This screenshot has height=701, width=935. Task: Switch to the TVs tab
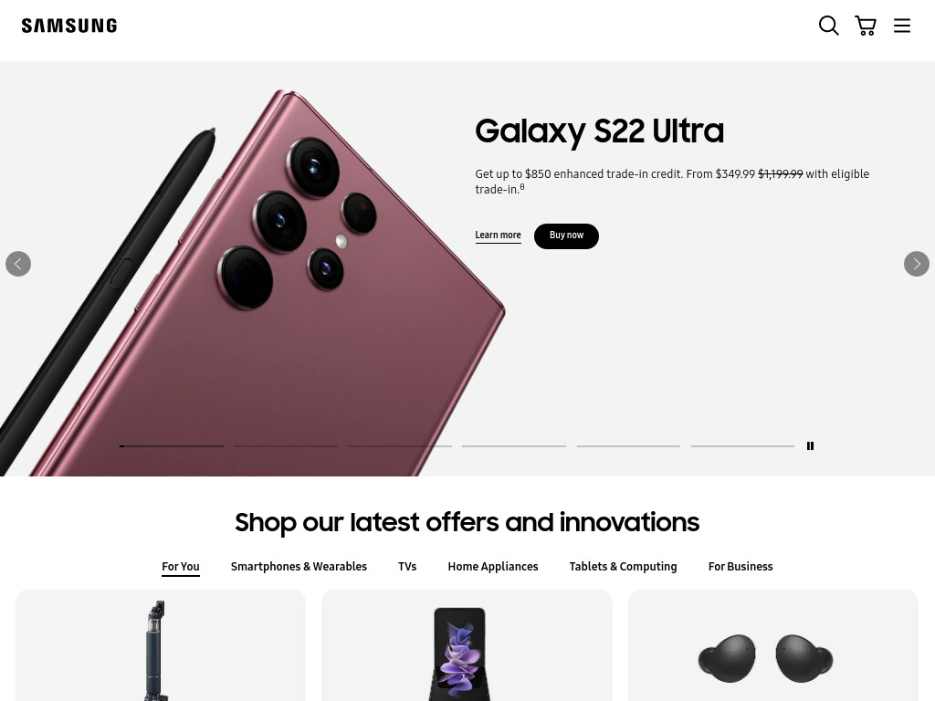(x=407, y=567)
